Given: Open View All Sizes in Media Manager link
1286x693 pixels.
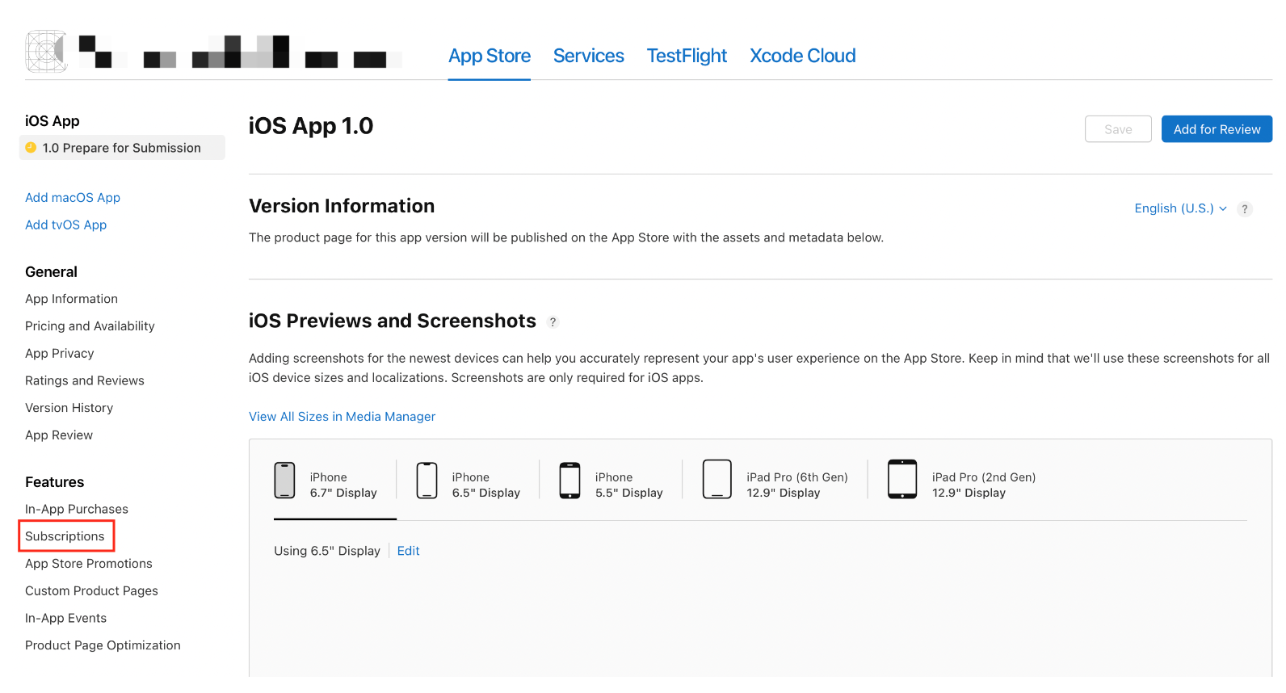Looking at the screenshot, I should pyautogui.click(x=342, y=417).
